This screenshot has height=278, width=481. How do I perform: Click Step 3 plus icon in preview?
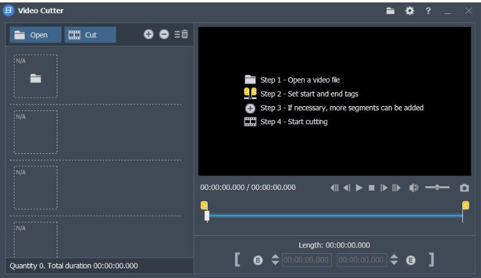pyautogui.click(x=250, y=108)
